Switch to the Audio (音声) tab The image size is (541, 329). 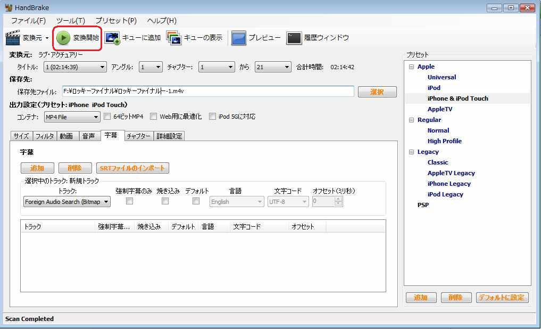[88, 136]
